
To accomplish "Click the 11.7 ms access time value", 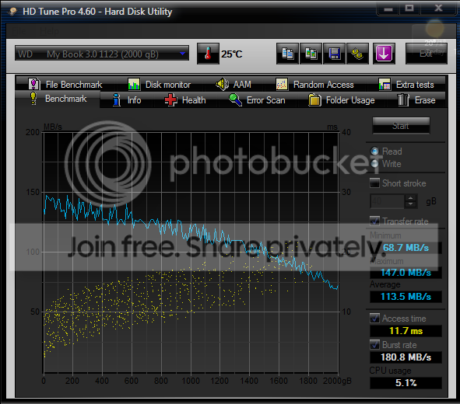I will click(406, 331).
